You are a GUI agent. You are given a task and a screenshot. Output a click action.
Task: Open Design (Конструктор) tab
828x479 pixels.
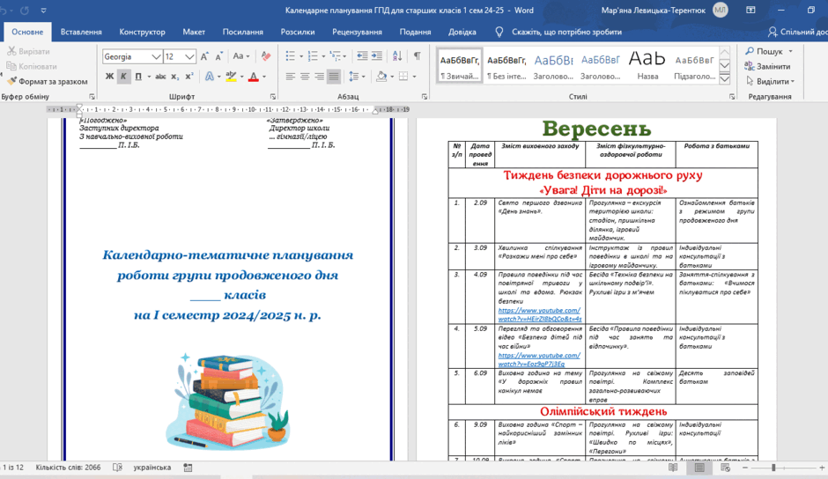pos(142,33)
